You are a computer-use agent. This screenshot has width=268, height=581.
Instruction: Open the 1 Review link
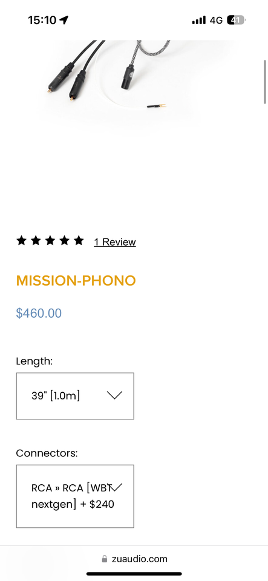115,242
